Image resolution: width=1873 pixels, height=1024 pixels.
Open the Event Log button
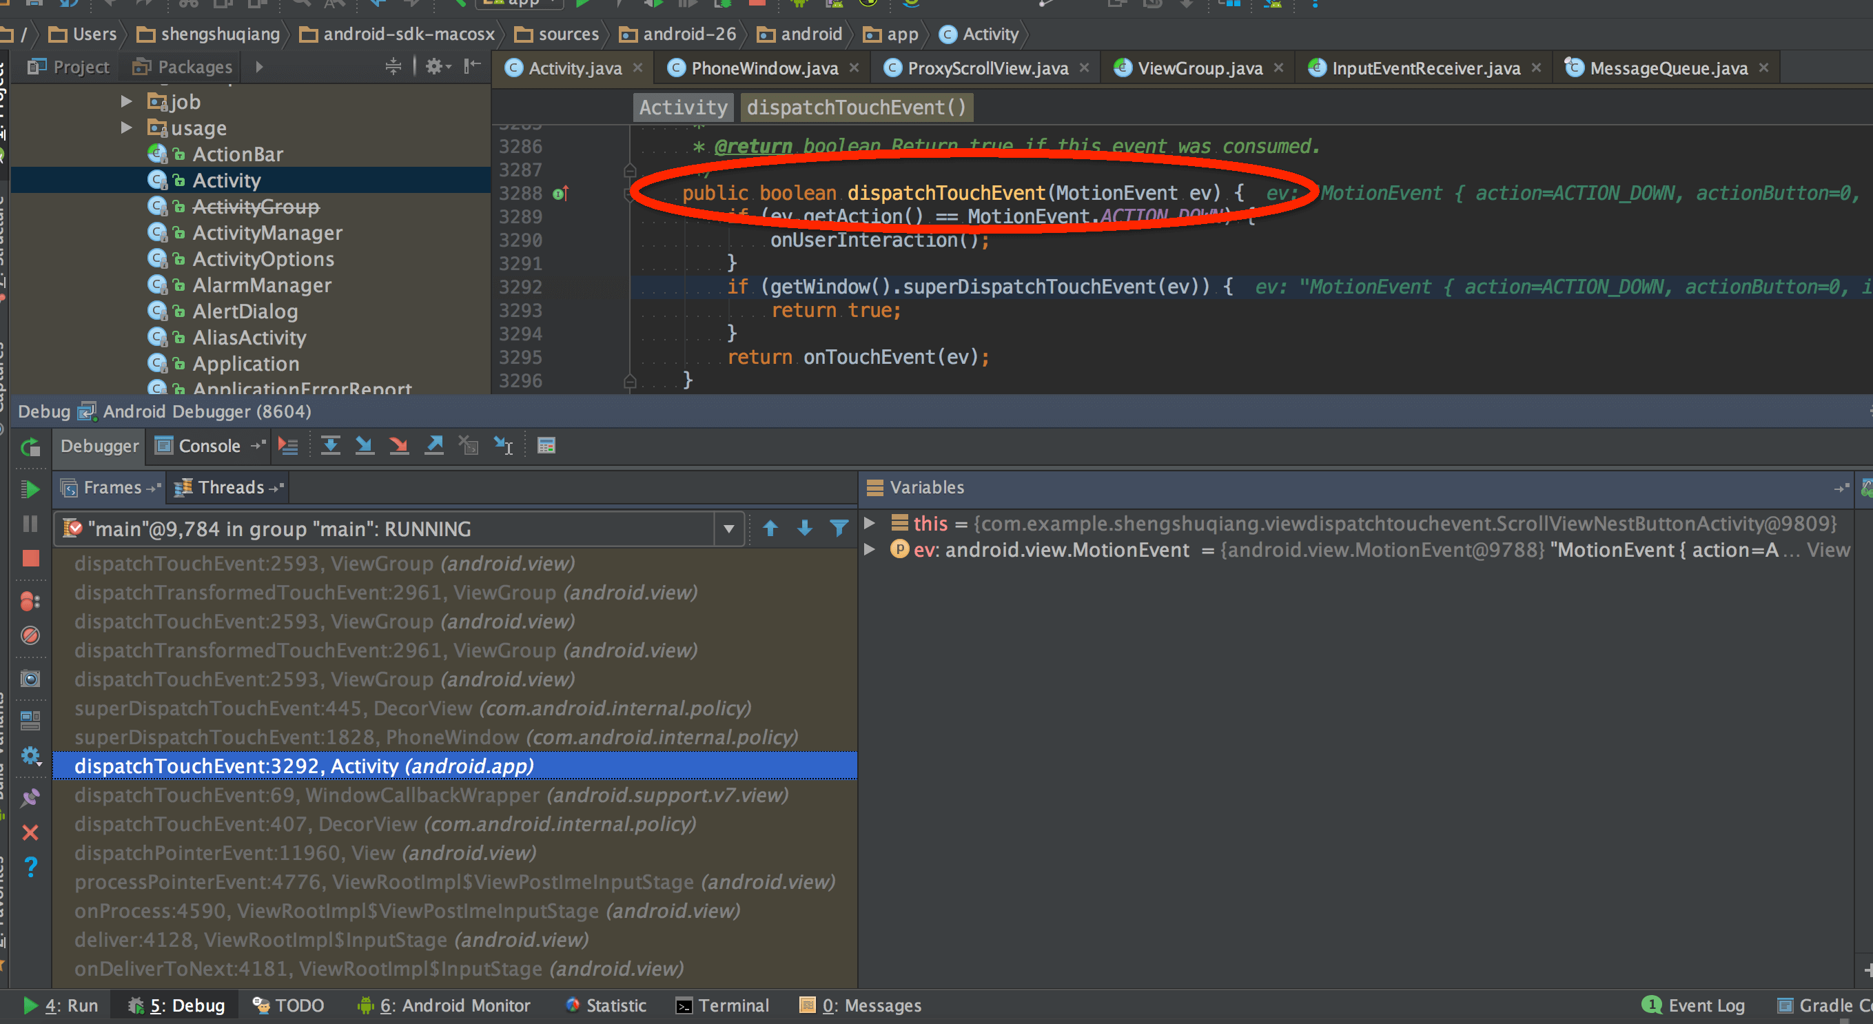1693,1005
